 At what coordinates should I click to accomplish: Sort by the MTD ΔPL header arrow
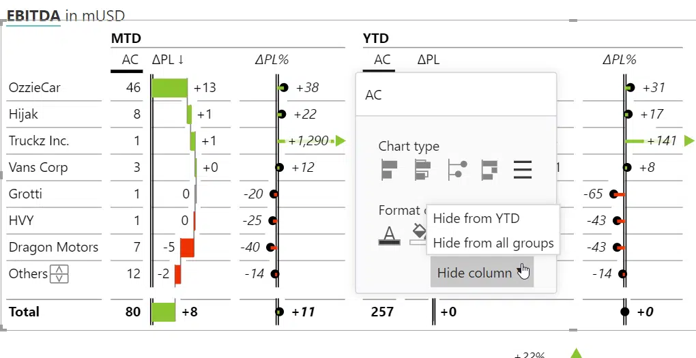tap(181, 60)
